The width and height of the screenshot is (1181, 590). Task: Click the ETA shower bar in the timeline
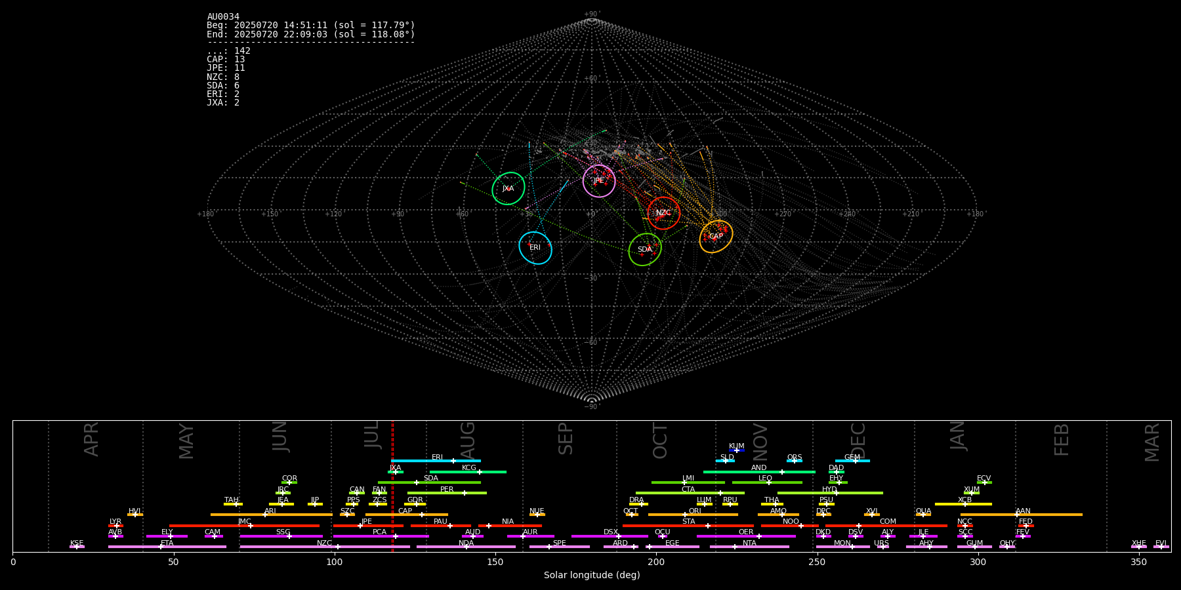tap(167, 547)
